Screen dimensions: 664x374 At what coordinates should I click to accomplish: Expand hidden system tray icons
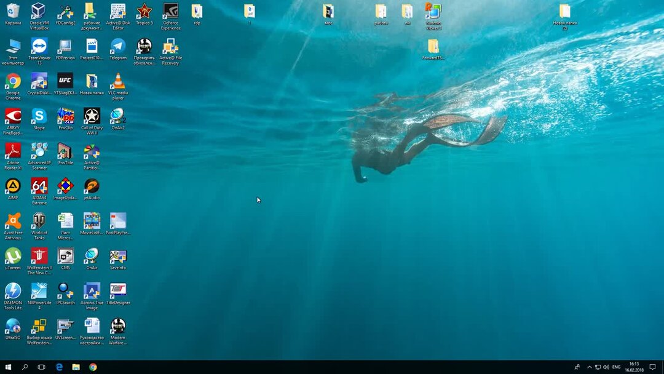[589, 367]
